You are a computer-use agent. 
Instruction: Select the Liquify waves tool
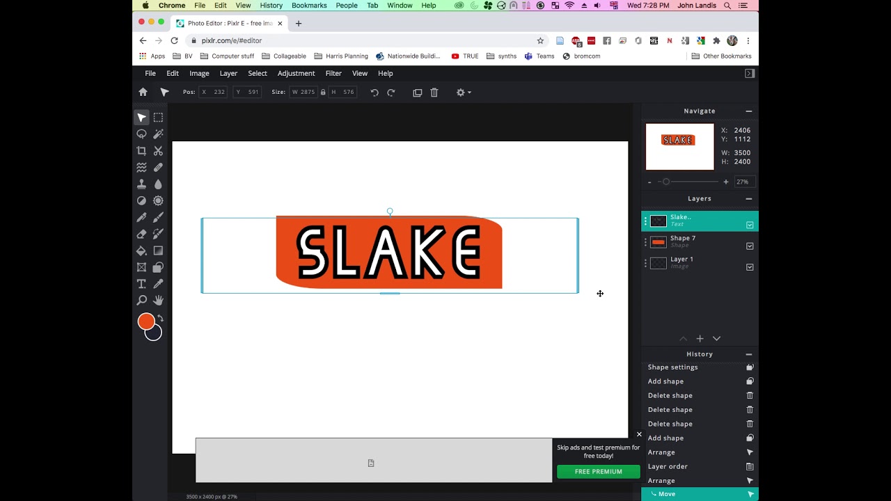pyautogui.click(x=141, y=167)
